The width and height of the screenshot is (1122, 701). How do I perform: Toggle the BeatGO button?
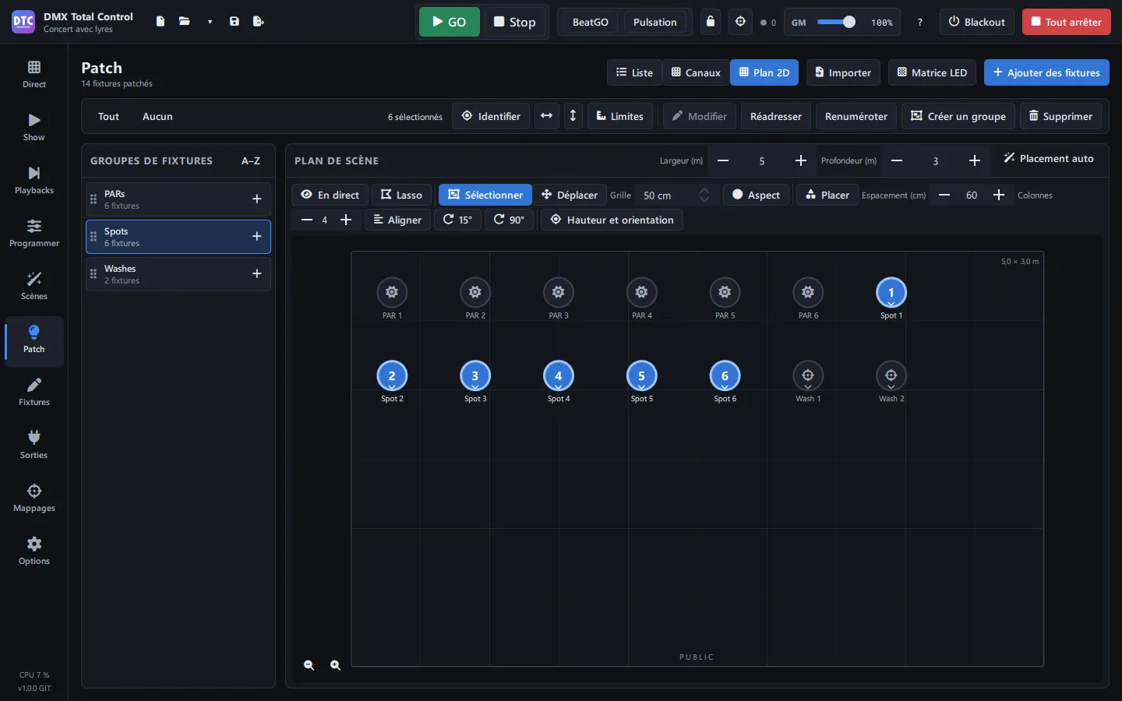590,22
